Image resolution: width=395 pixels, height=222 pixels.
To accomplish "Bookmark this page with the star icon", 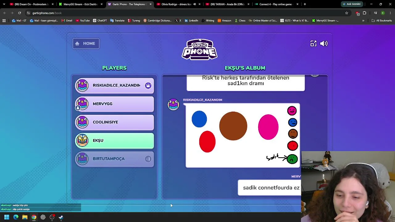I will coord(347,13).
